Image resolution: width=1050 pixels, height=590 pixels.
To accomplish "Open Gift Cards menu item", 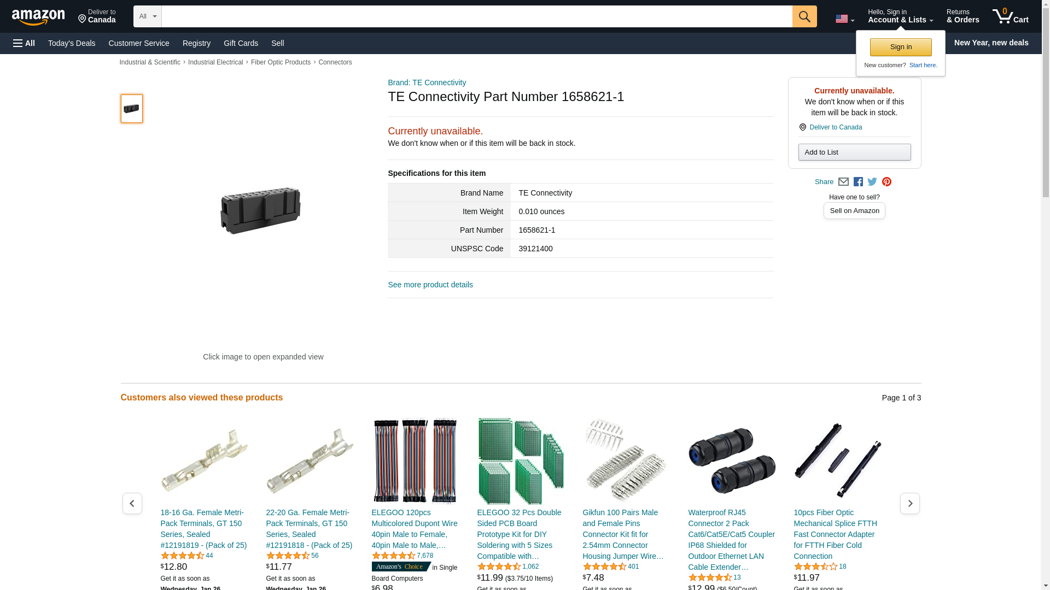I will tap(241, 43).
